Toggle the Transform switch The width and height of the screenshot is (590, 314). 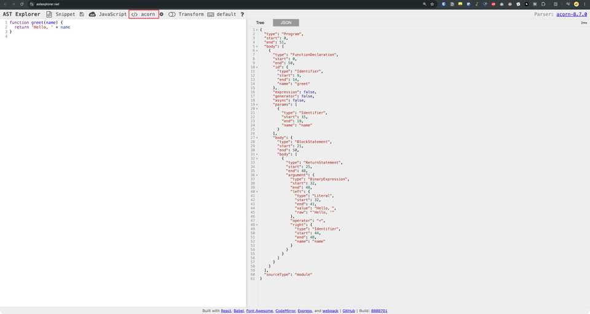point(172,14)
